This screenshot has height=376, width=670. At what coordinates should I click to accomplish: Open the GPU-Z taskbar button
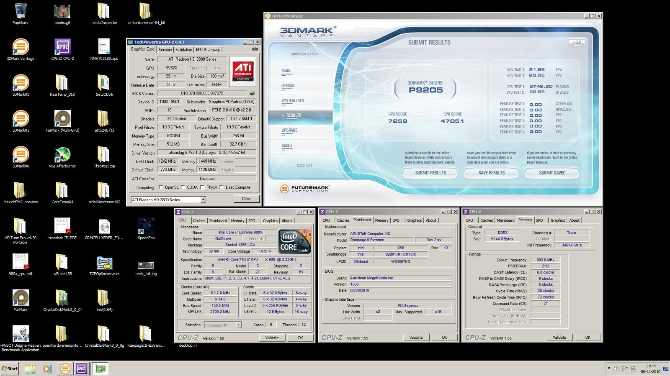pyautogui.click(x=100, y=368)
